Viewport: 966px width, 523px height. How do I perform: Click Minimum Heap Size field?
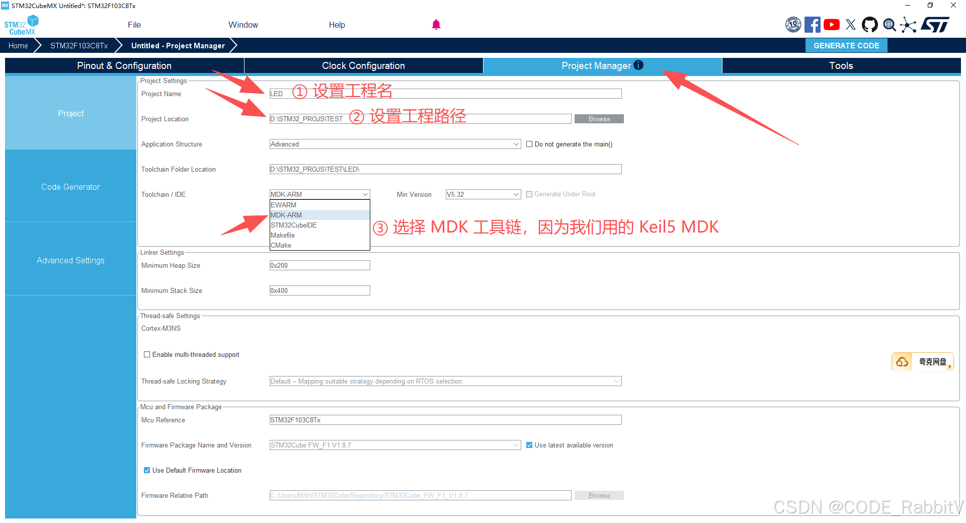pyautogui.click(x=319, y=265)
